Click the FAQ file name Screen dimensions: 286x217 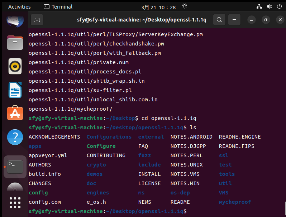(143, 146)
